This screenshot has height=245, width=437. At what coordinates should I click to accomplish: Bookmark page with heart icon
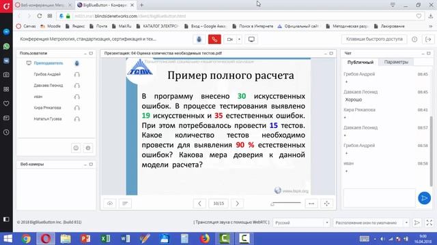(419, 16)
